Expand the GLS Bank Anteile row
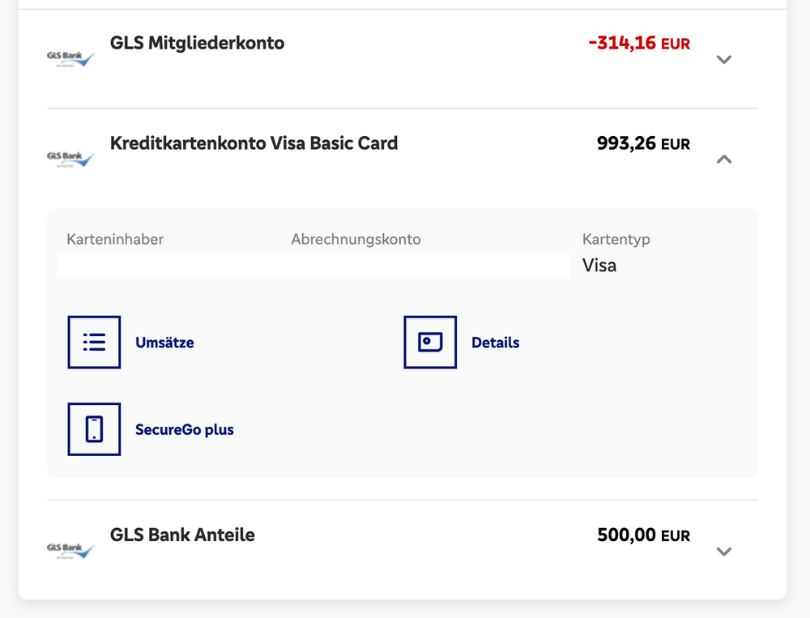 click(x=723, y=551)
